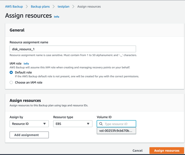
Task: Go to AWS Backup breadcrumb
Action: (x=14, y=6)
